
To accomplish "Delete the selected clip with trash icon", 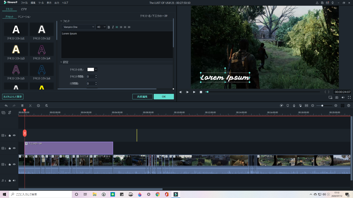I will click(22, 106).
